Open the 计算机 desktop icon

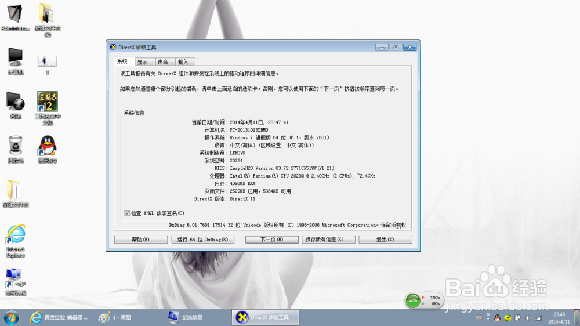coord(16,61)
